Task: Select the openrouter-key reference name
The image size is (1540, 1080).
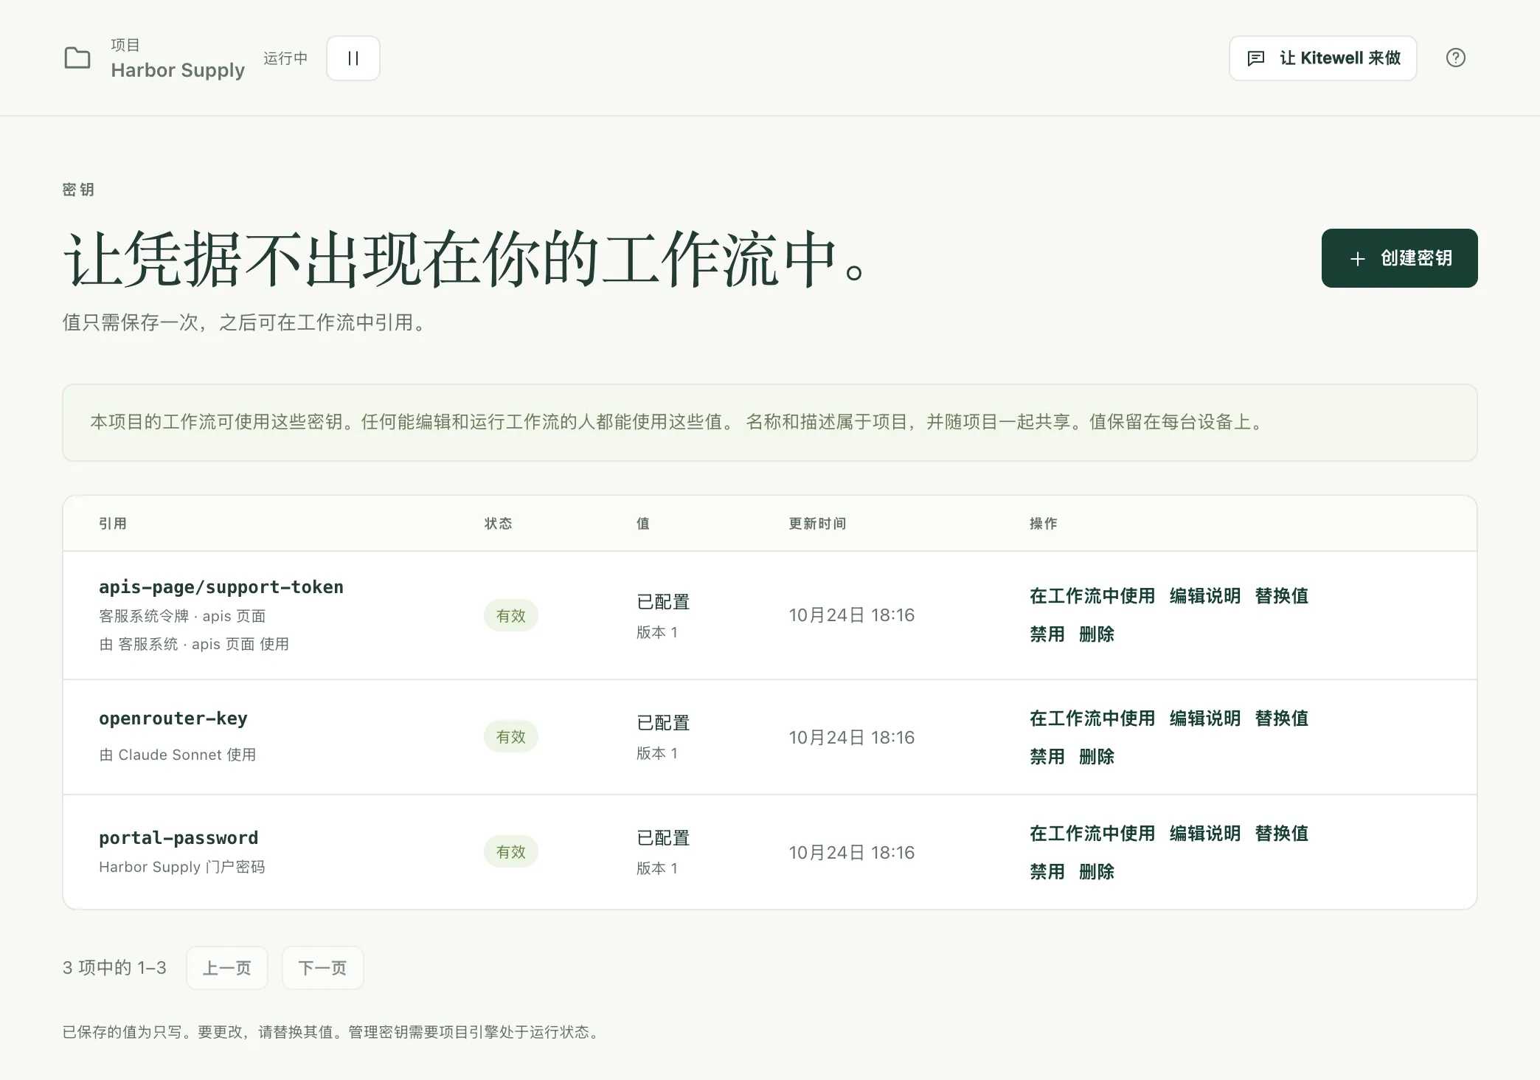Action: [173, 719]
